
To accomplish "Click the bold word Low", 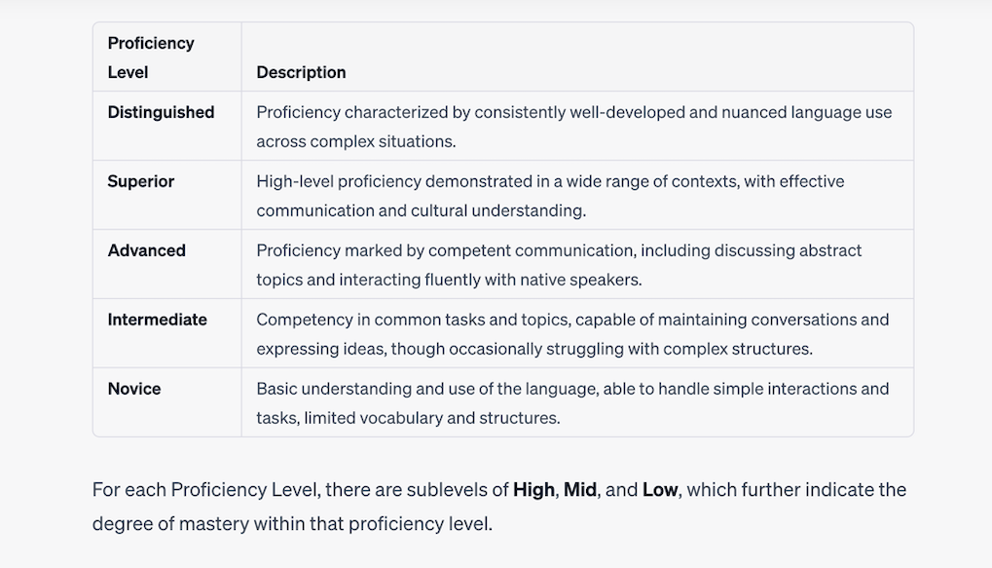I will [x=660, y=489].
